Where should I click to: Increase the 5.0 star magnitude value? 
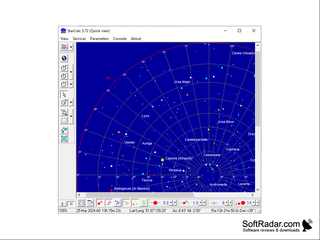coord(175,203)
